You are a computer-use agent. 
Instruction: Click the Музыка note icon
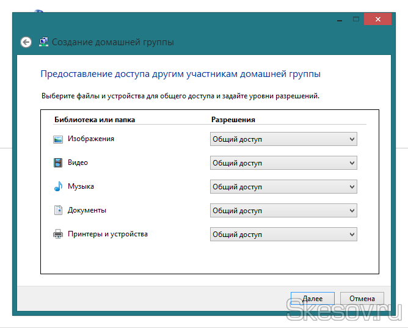point(58,187)
